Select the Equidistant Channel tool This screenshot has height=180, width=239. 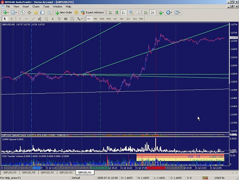coord(39,19)
